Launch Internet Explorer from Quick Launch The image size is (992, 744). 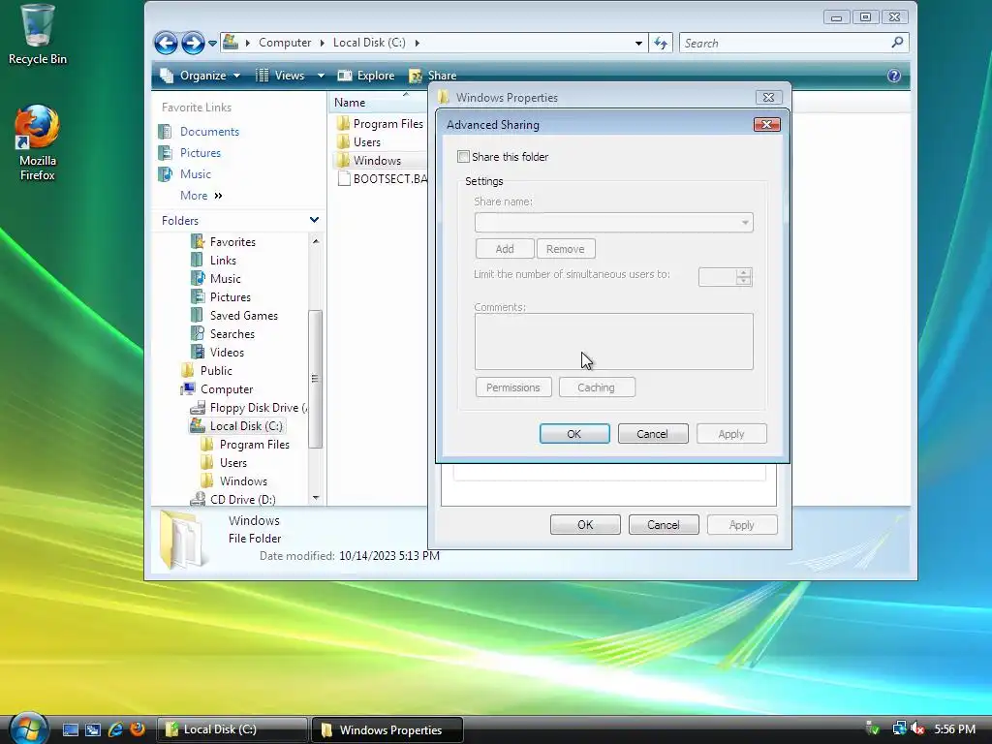pos(115,729)
